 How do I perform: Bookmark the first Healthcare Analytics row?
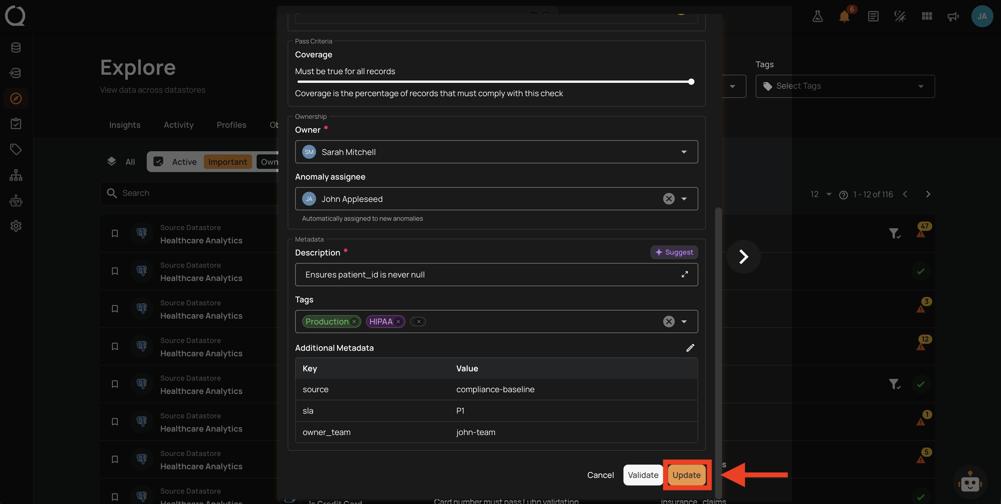(x=115, y=233)
